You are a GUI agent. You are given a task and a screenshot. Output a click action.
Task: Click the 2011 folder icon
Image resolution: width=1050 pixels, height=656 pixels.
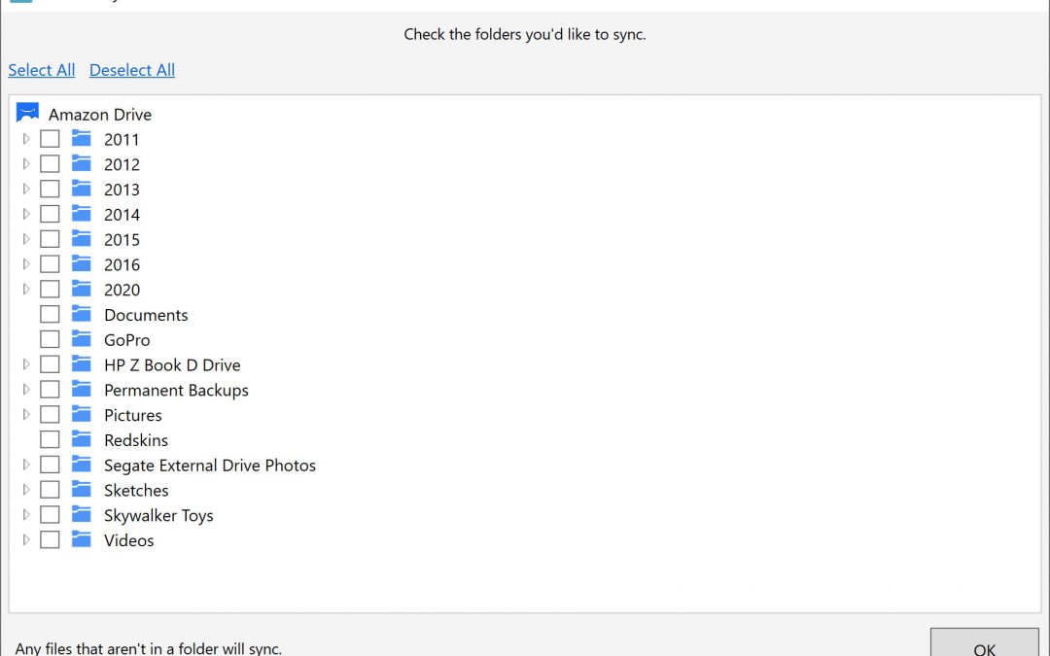click(x=82, y=139)
